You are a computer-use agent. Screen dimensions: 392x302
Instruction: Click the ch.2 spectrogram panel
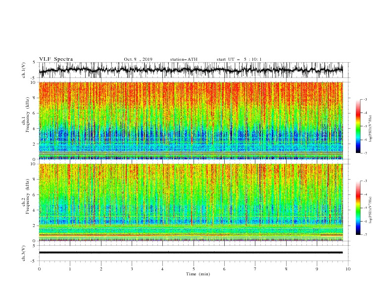pyautogui.click(x=191, y=202)
